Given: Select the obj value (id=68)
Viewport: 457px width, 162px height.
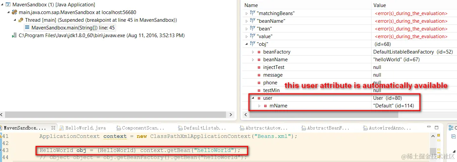Looking at the screenshot, I should 383,44.
